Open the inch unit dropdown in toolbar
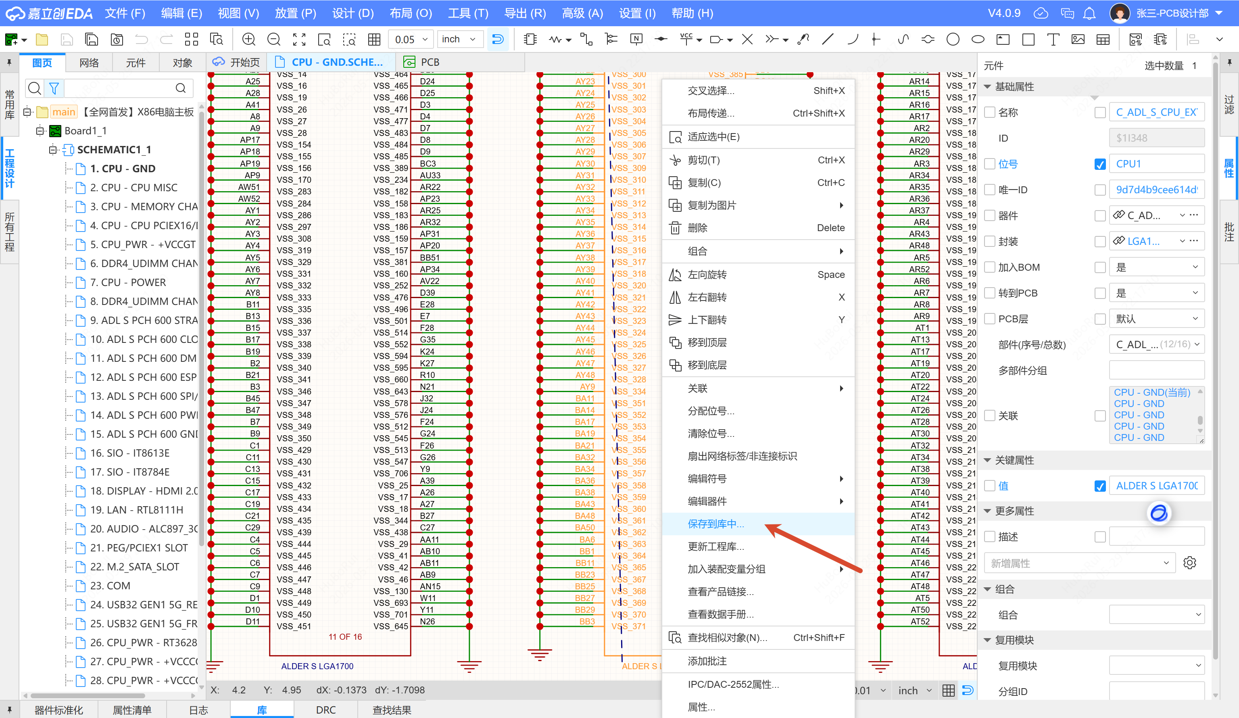 [x=460, y=40]
